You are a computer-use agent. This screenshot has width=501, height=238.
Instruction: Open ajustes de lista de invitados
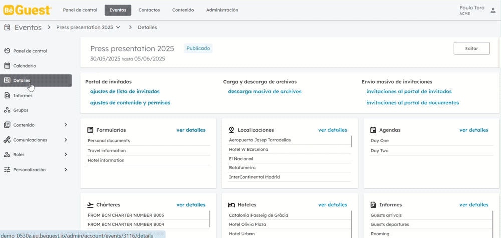coord(125,91)
